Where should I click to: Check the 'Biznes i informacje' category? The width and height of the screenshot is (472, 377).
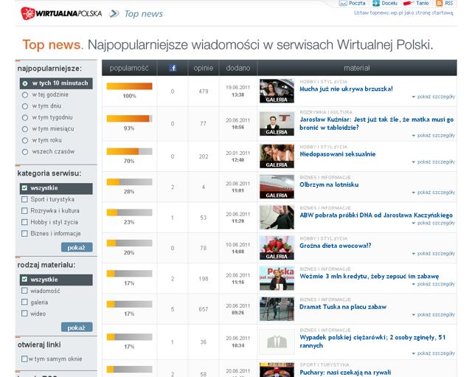pos(24,233)
